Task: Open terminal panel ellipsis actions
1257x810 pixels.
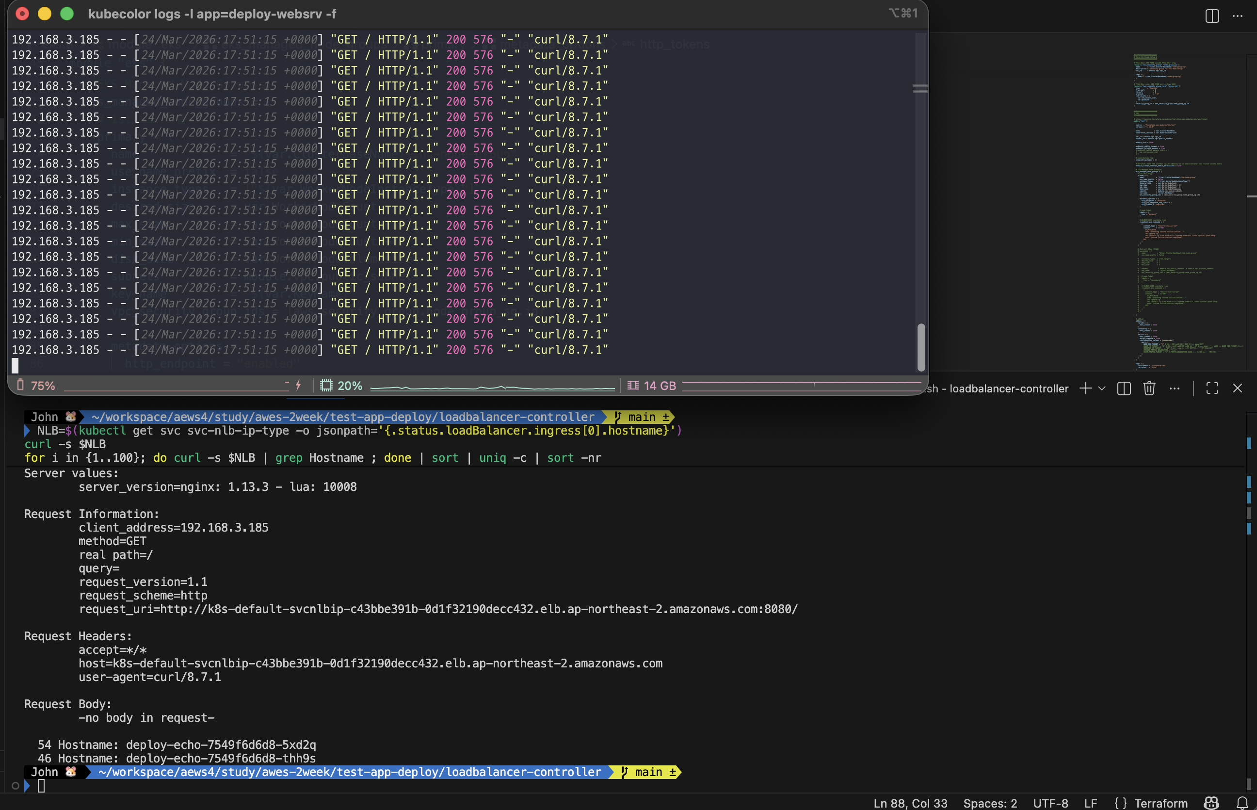Action: click(x=1175, y=388)
